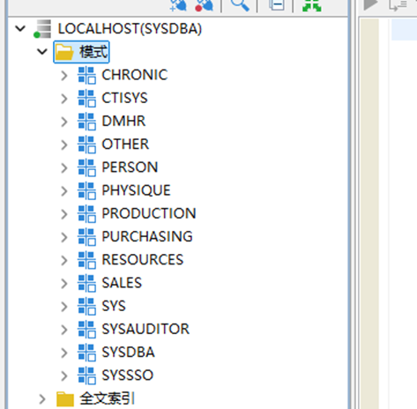The image size is (417, 409).
Task: Select the OTHER label
Action: coord(125,144)
